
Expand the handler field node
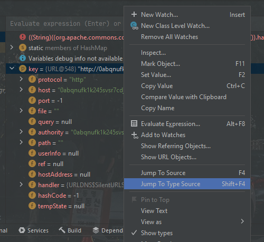coord(21,185)
